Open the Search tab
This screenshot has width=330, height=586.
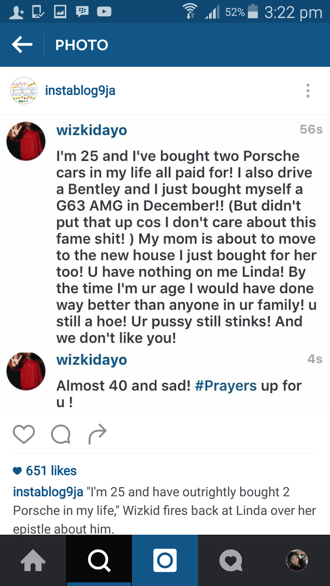click(x=99, y=560)
